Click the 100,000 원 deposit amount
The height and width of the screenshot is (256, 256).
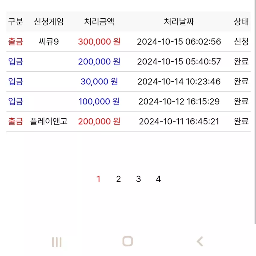(x=99, y=101)
